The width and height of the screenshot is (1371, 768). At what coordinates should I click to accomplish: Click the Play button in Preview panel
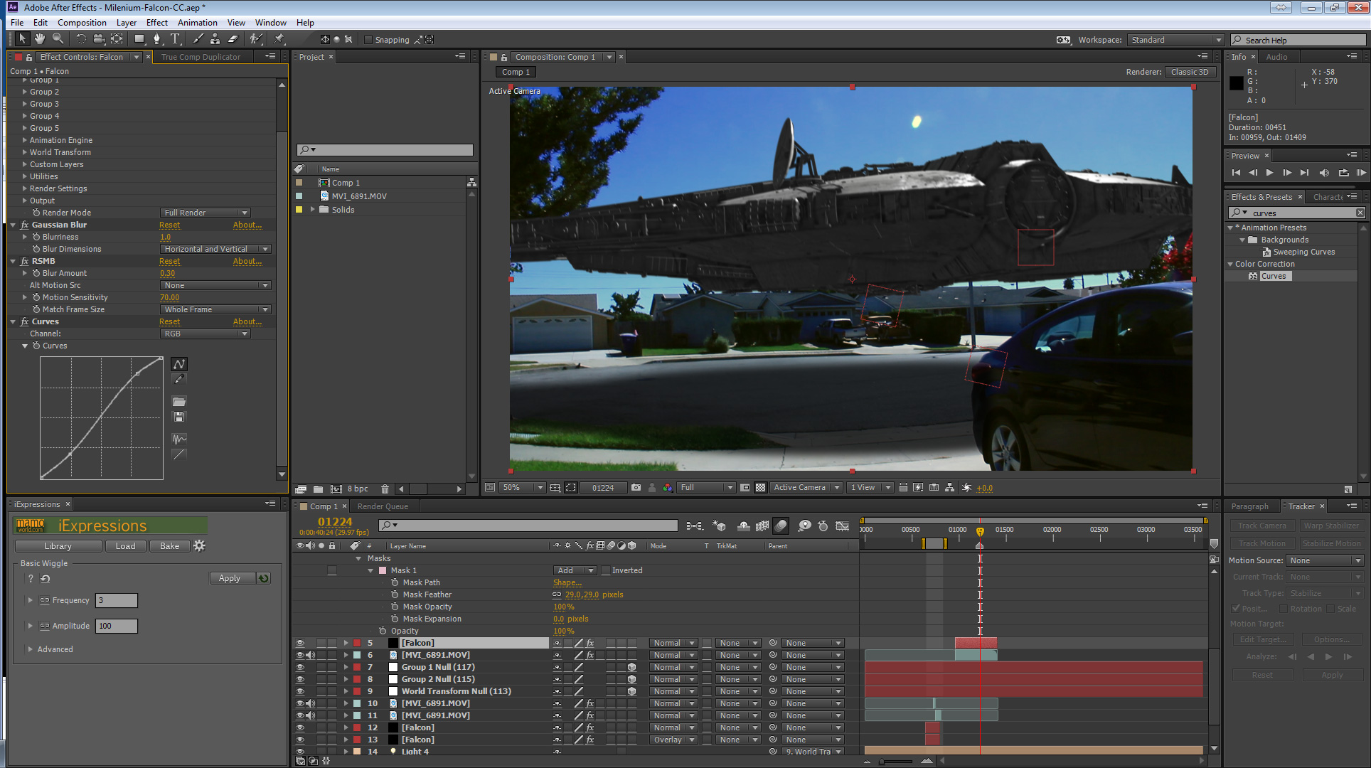coord(1269,173)
